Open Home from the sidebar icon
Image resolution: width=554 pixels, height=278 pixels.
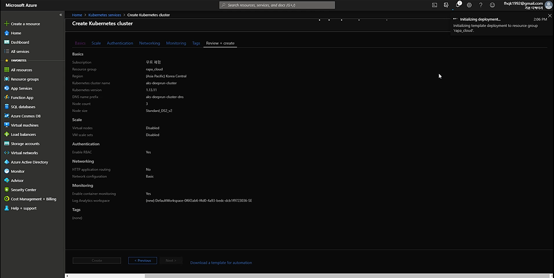tap(6, 33)
